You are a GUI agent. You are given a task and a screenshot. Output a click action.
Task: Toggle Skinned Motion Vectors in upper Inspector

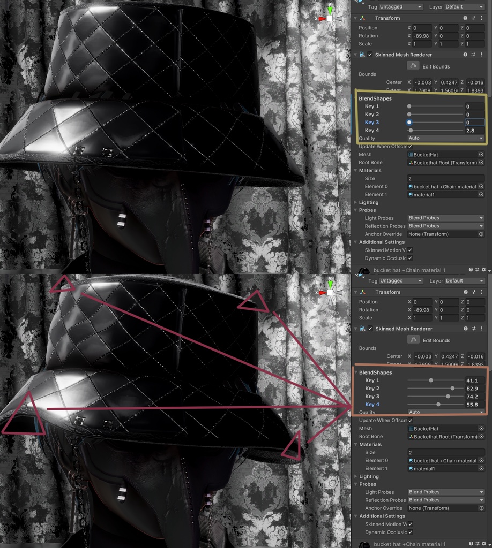point(410,250)
